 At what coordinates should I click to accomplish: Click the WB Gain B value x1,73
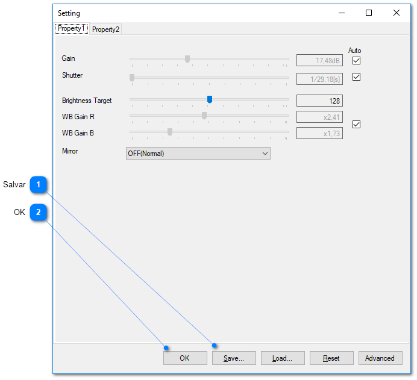[x=319, y=133]
